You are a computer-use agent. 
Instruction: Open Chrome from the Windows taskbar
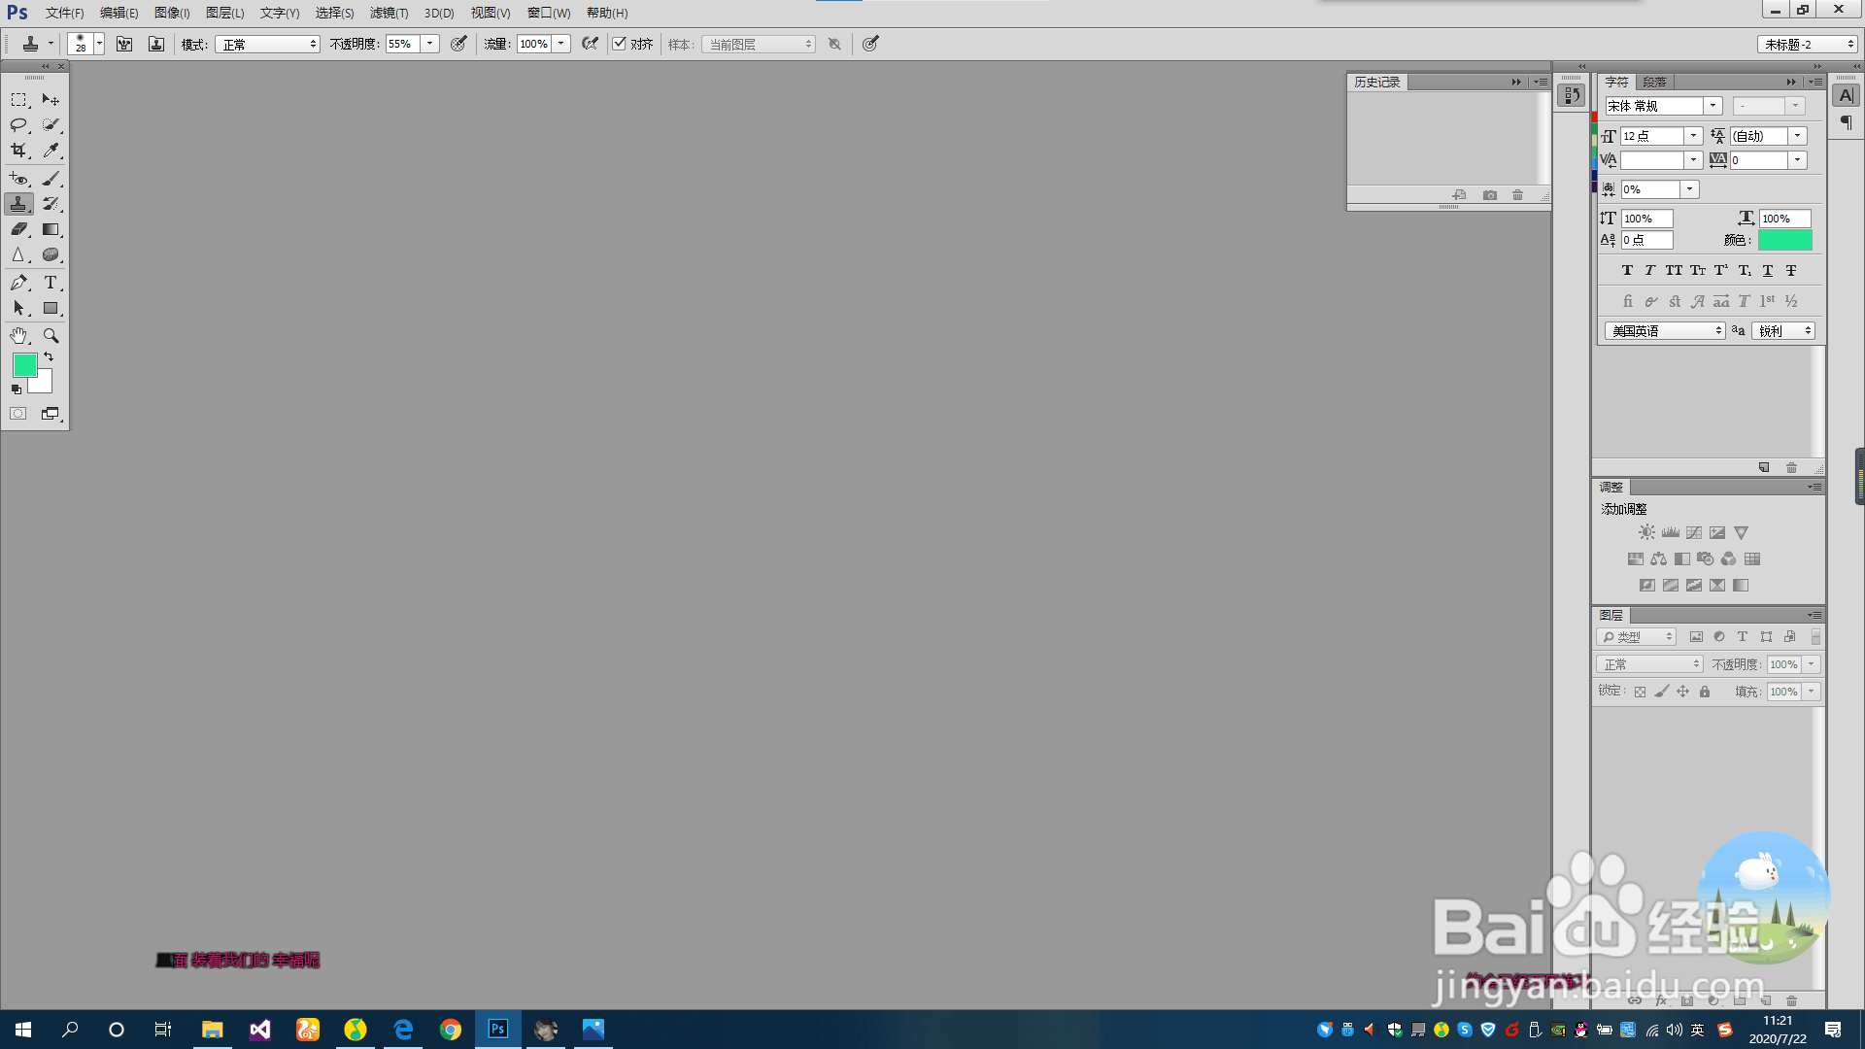[450, 1030]
